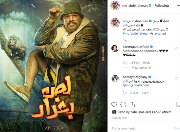
Task: Expand View replies (1) under comment
Action: coord(141,68)
